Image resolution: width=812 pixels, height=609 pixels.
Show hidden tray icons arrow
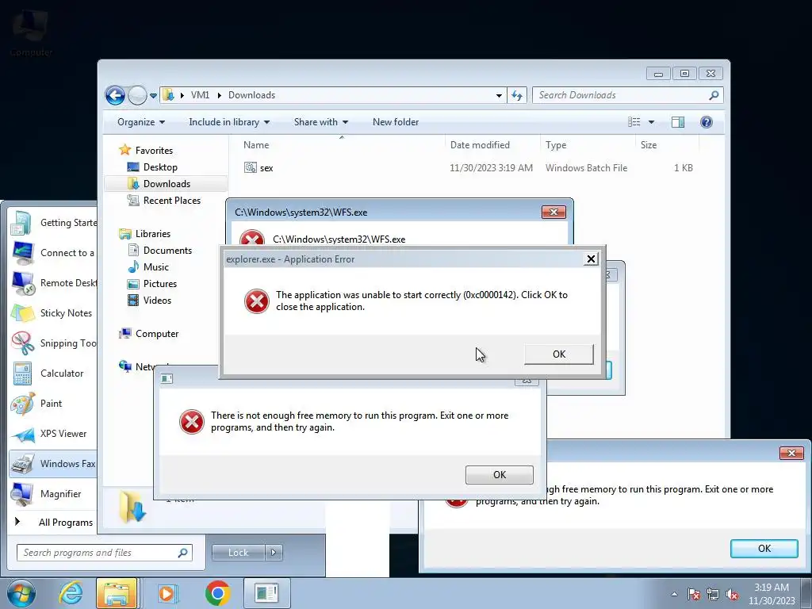point(674,594)
